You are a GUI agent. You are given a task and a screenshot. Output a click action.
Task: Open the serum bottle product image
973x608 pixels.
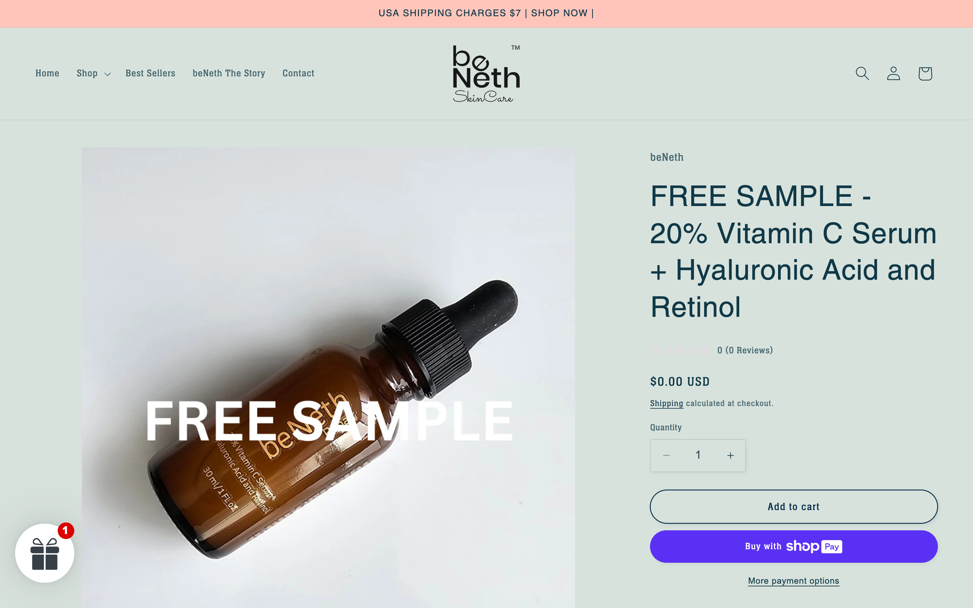click(328, 378)
